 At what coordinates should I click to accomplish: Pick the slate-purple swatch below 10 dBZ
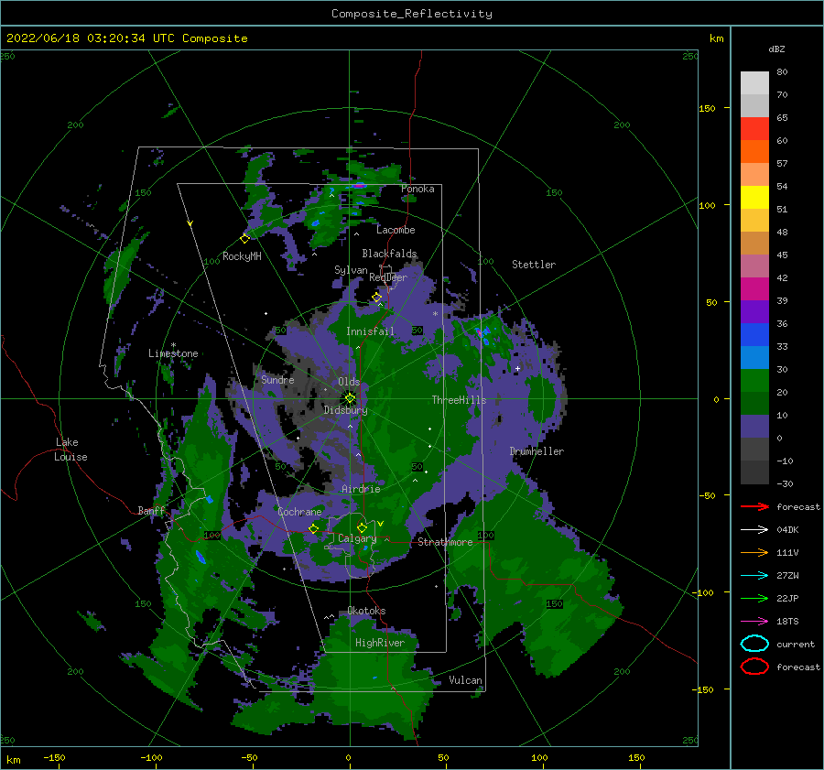[754, 426]
